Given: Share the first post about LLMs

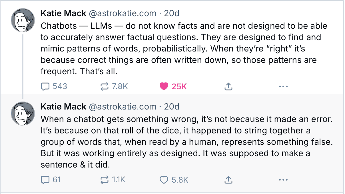Looking at the screenshot, I should [228, 86].
